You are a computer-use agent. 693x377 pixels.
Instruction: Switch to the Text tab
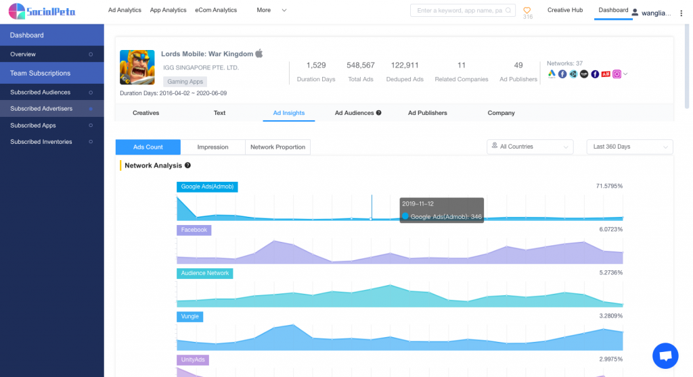[x=220, y=113]
